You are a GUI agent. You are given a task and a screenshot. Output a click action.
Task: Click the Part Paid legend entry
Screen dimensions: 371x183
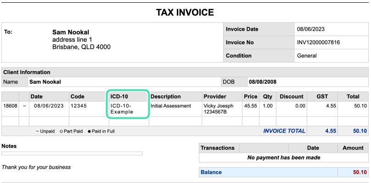[71, 131]
